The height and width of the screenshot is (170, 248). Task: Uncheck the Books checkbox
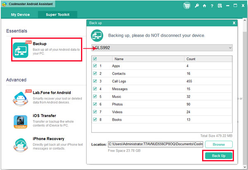95,119
